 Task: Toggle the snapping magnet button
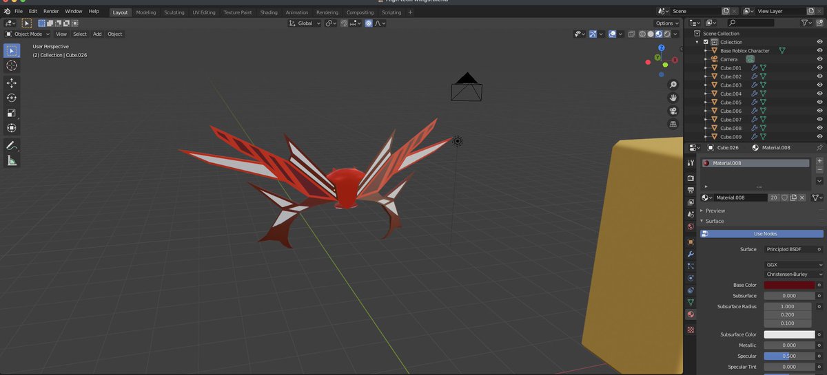344,23
